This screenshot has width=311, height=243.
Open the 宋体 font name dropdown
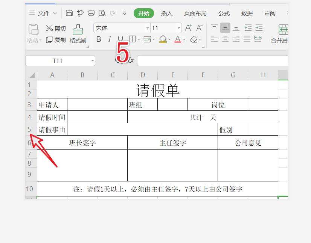coord(148,28)
